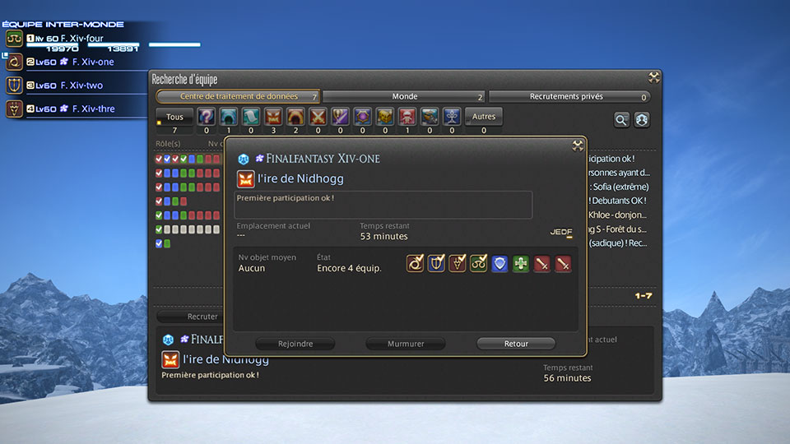The image size is (790, 444).
Task: Open the Recrutements privés tab
Action: pos(569,97)
